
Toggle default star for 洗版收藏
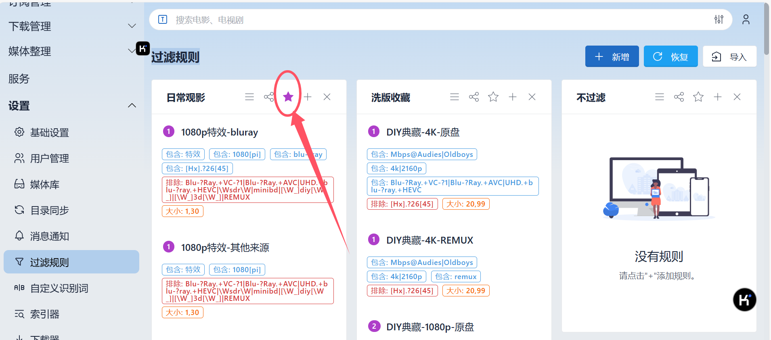coord(493,97)
